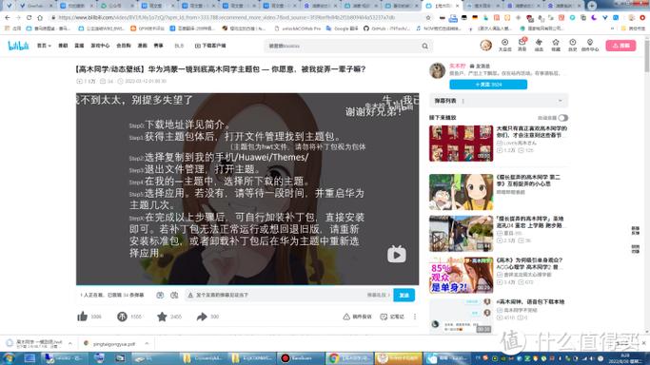Screen dimensions: 650x365
Task: Favorite the video with star icon
Action: point(162,317)
